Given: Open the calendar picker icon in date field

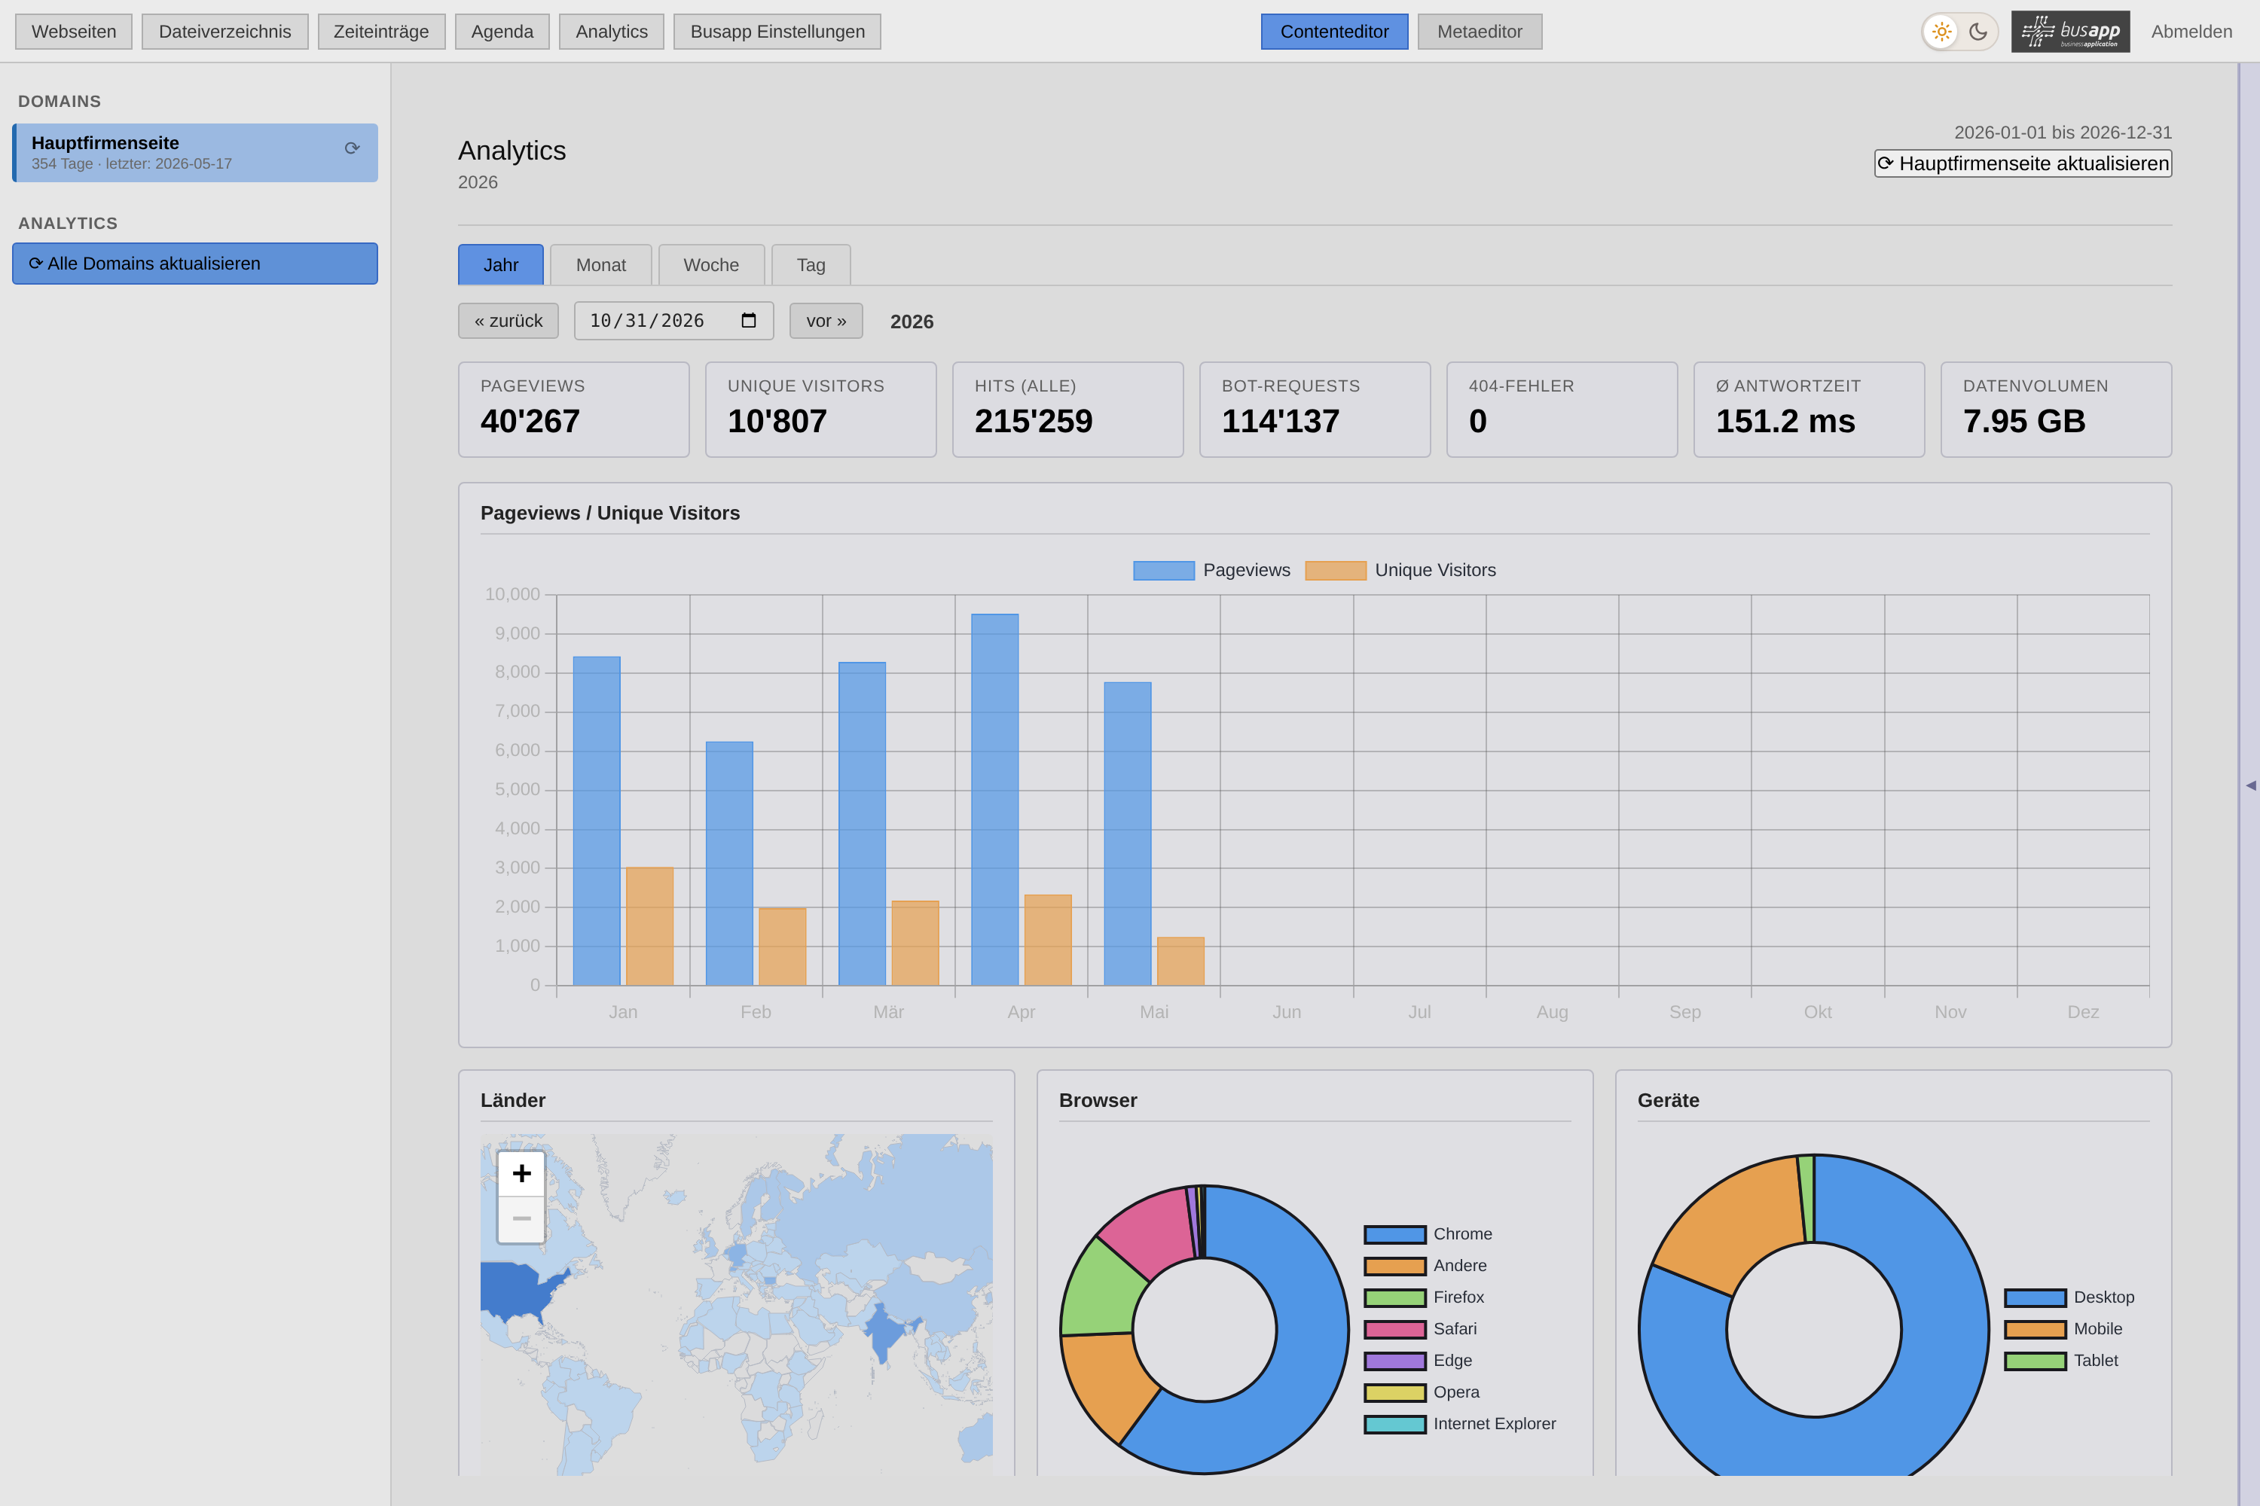Looking at the screenshot, I should tap(749, 321).
